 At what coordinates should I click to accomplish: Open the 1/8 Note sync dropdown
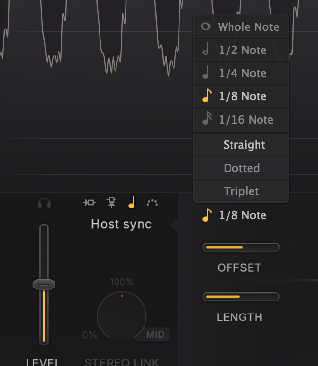click(x=235, y=215)
